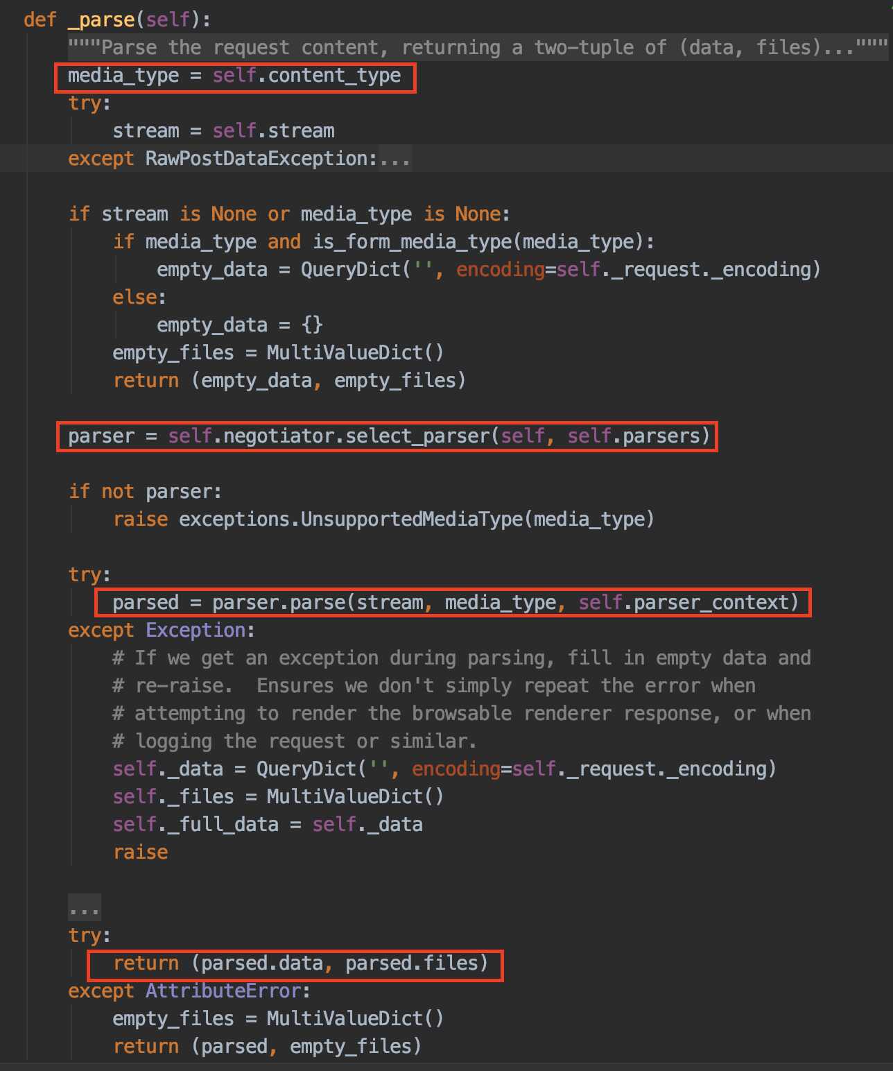
Task: Click the line "empty_data = {}"
Action: click(x=240, y=325)
